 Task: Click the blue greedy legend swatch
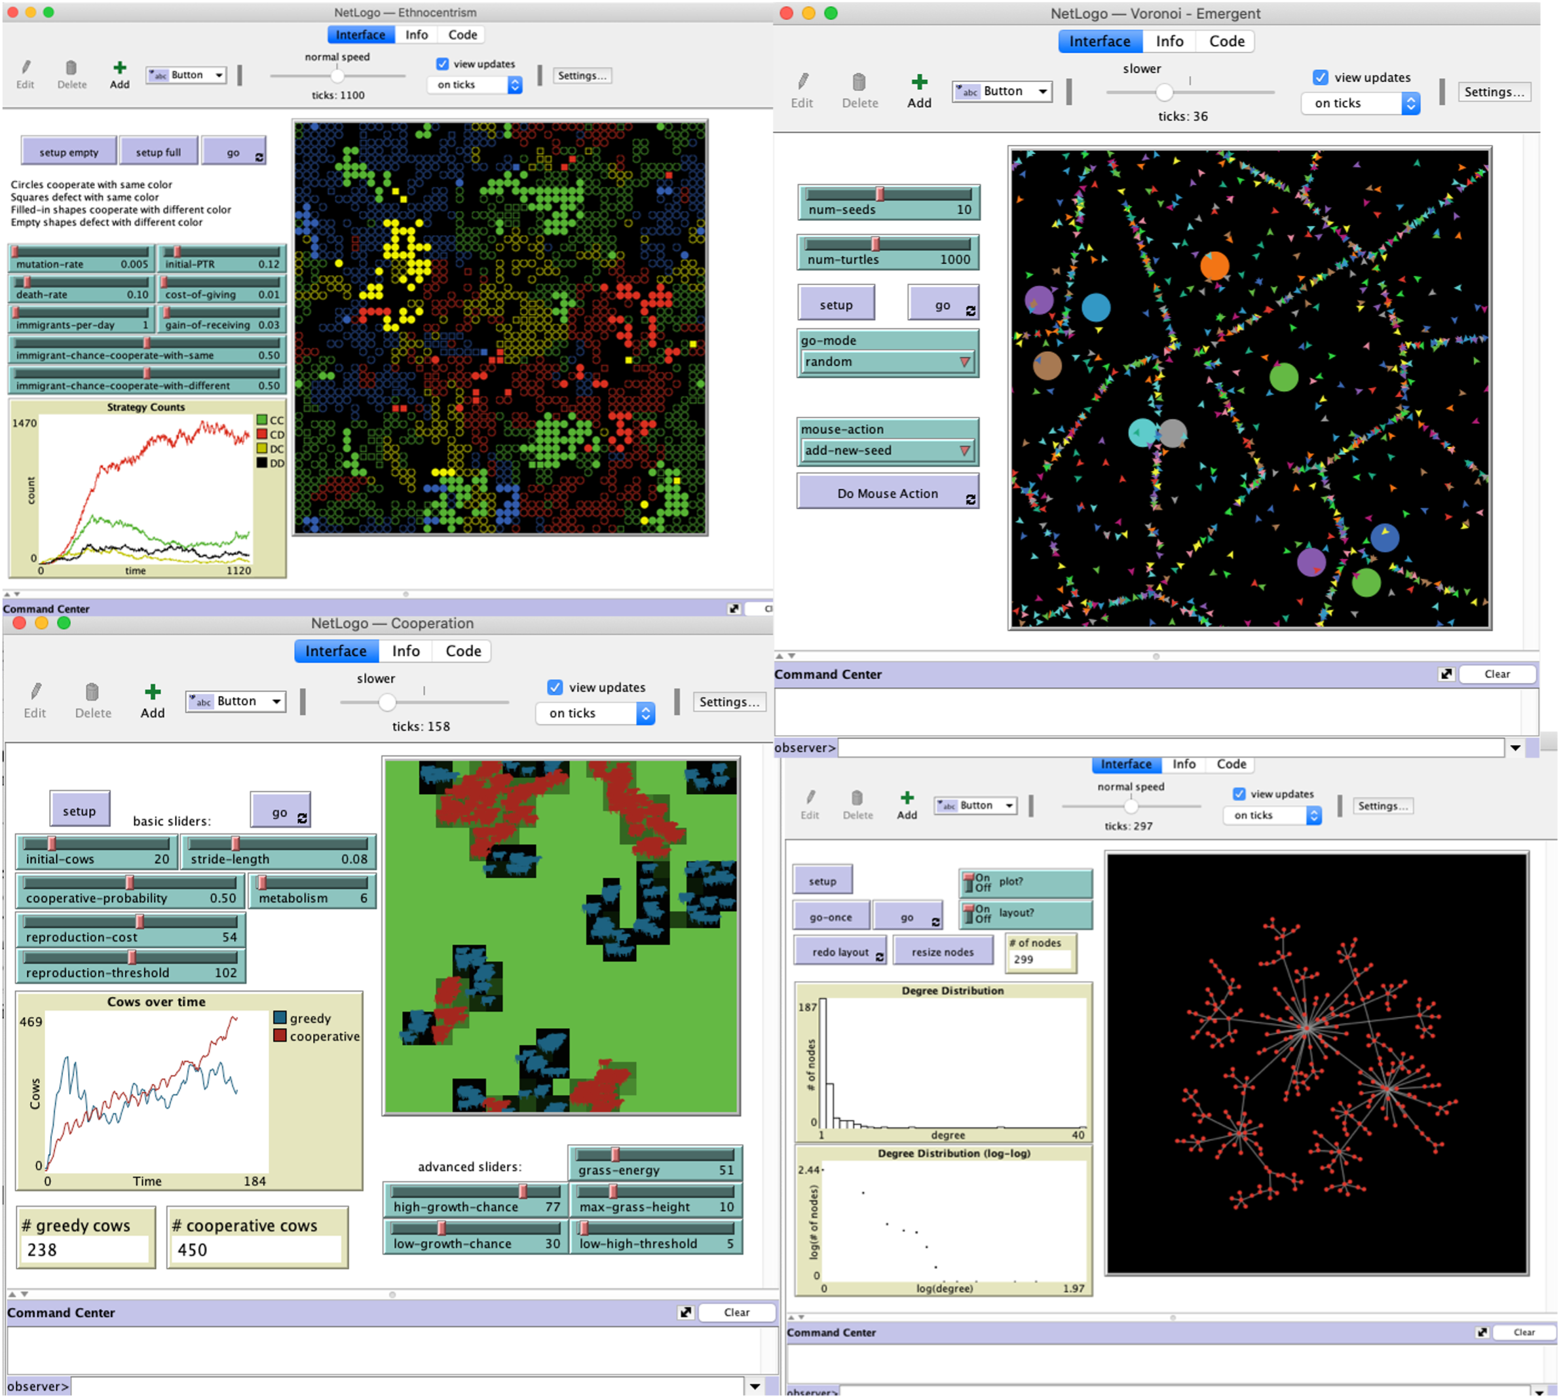click(x=280, y=1018)
